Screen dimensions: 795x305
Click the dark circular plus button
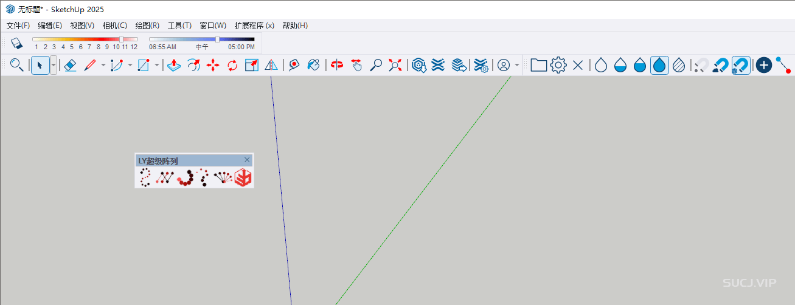(x=764, y=65)
